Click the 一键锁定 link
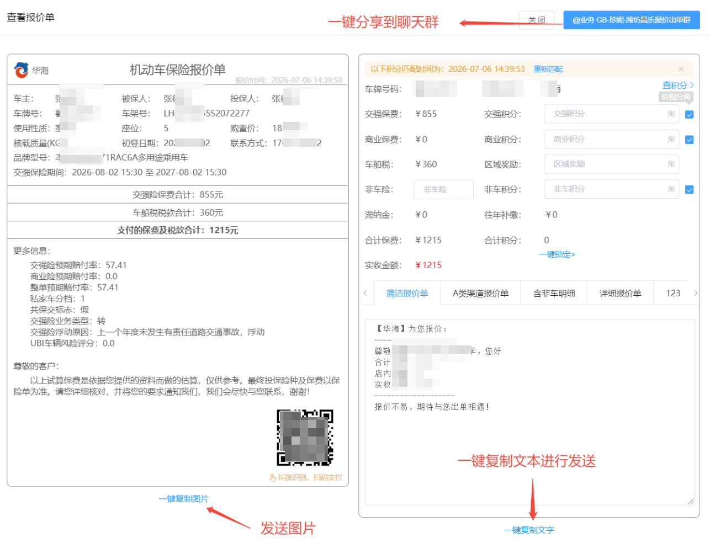Image resolution: width=710 pixels, height=554 pixels. 557,254
